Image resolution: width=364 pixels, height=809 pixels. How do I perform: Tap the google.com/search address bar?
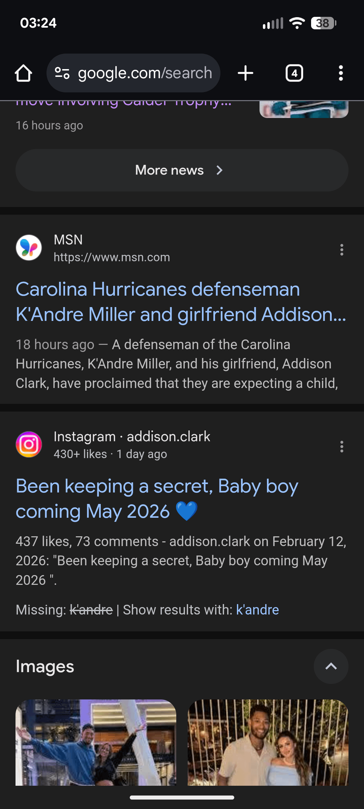pyautogui.click(x=145, y=73)
